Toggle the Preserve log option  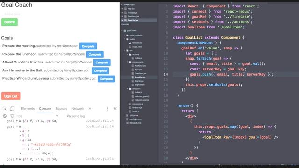pyautogui.click(x=76, y=116)
